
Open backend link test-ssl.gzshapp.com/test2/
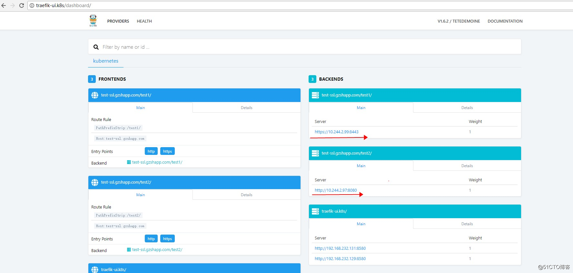click(157, 250)
